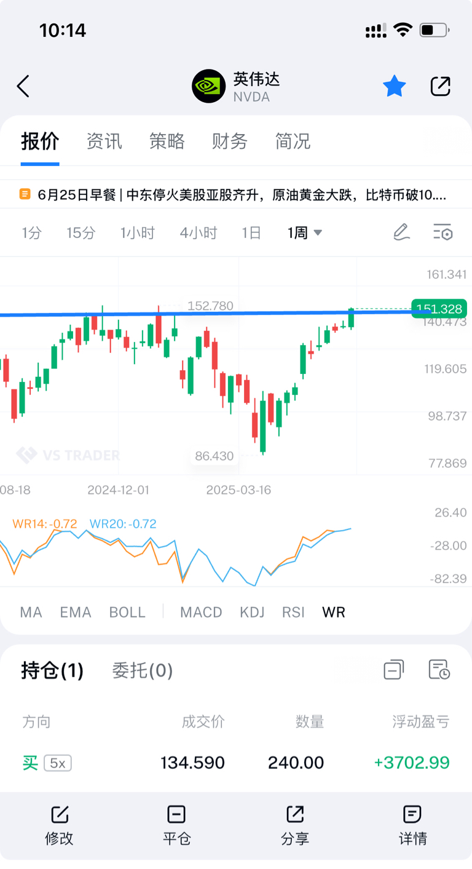Switch to the 持仓(1) tab

(52, 670)
